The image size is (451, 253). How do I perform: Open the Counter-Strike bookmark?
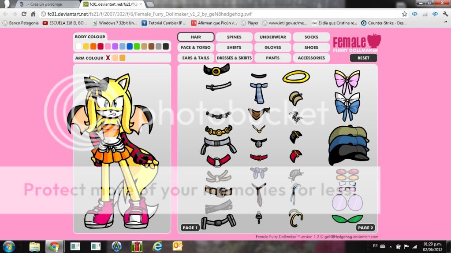384,23
